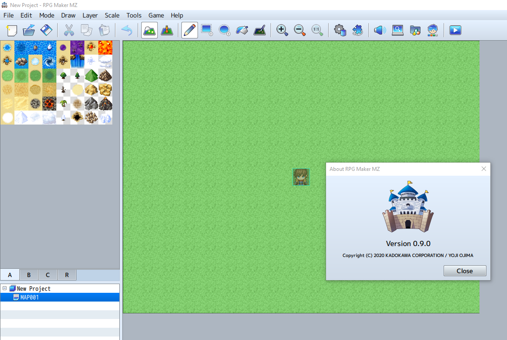Screen dimensions: 507x340
Task: Switch to tileset tab R
Action: coord(67,275)
